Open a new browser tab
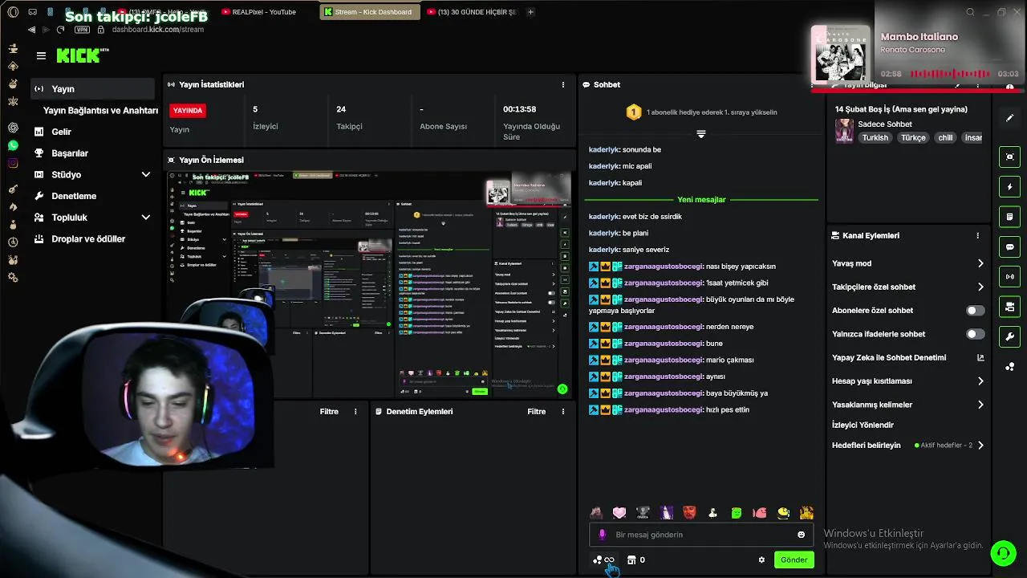 click(x=530, y=12)
